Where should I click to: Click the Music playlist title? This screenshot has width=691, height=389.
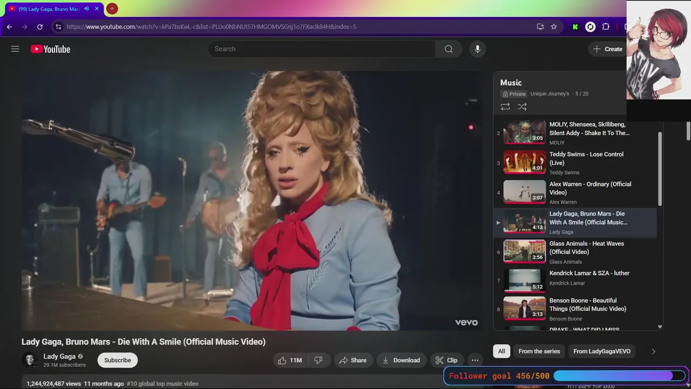[511, 83]
